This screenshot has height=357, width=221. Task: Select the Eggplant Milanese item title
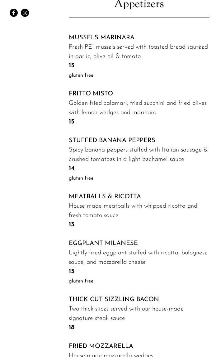pyautogui.click(x=103, y=244)
